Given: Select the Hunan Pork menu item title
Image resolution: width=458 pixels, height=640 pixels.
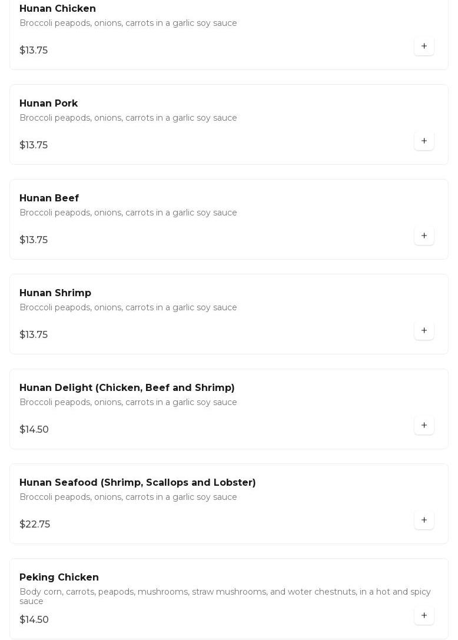Looking at the screenshot, I should point(49,104).
